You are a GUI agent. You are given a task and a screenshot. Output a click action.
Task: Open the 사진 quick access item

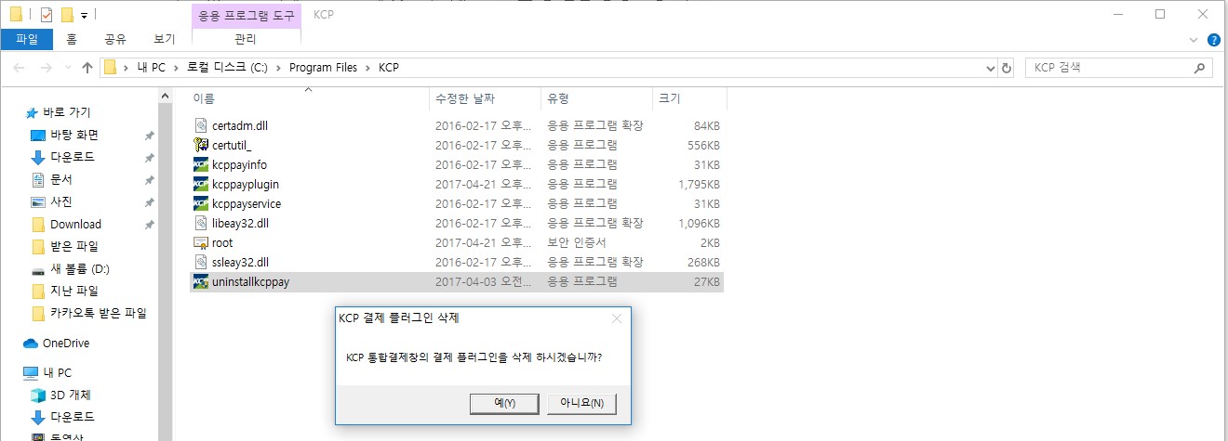61,201
